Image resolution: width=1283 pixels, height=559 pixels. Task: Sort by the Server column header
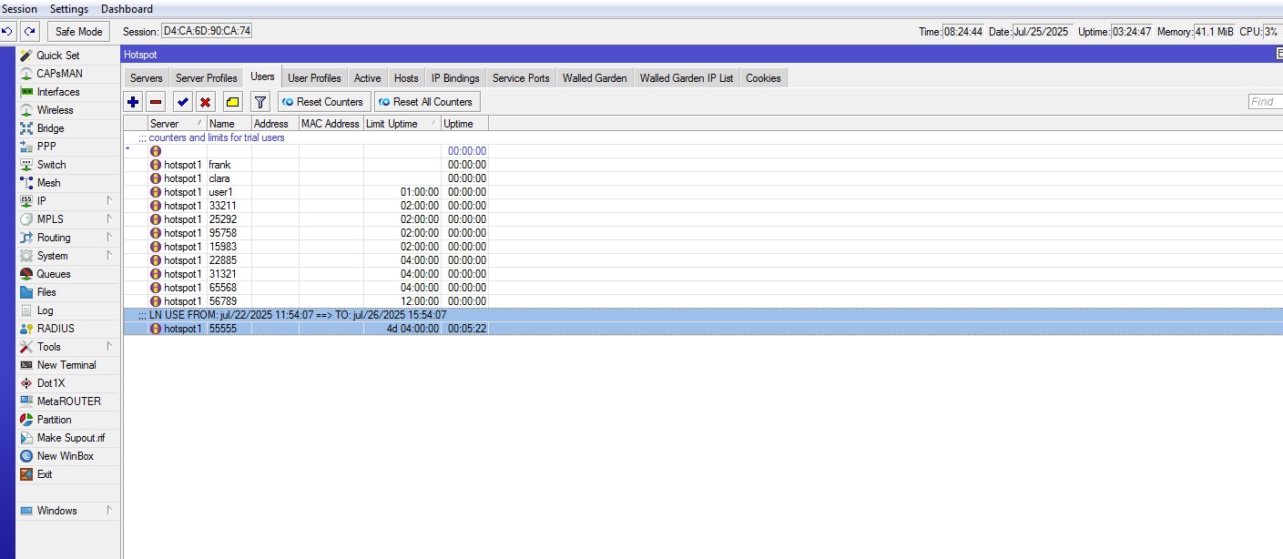pos(177,124)
